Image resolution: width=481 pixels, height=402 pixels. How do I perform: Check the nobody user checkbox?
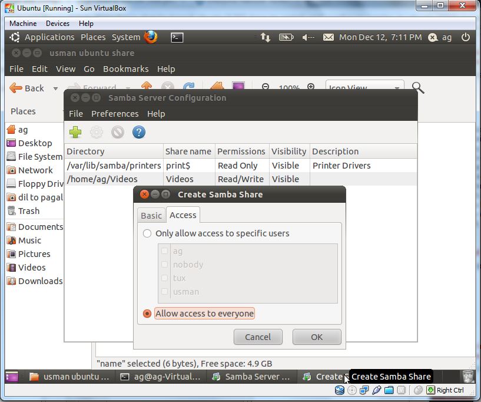tap(164, 265)
